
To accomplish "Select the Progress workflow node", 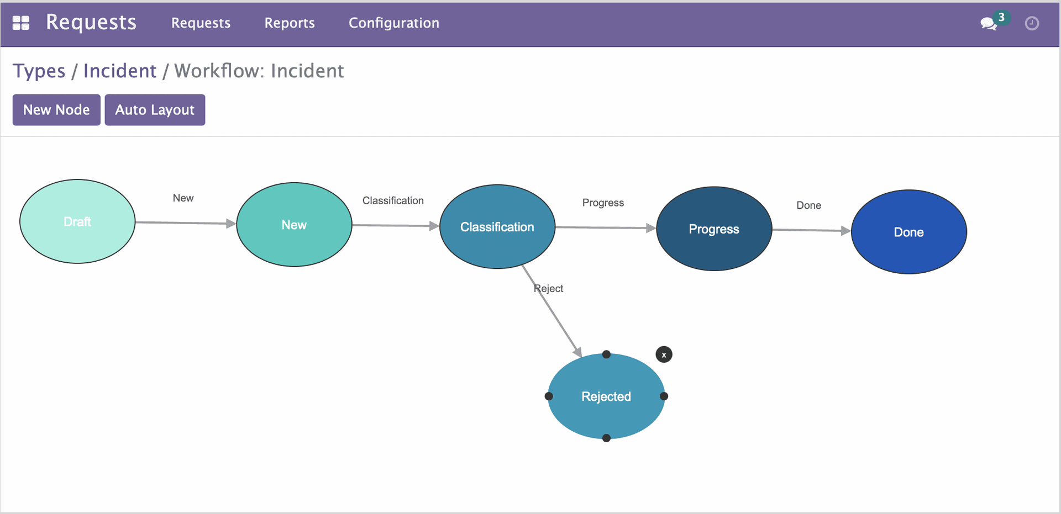I will tap(714, 229).
